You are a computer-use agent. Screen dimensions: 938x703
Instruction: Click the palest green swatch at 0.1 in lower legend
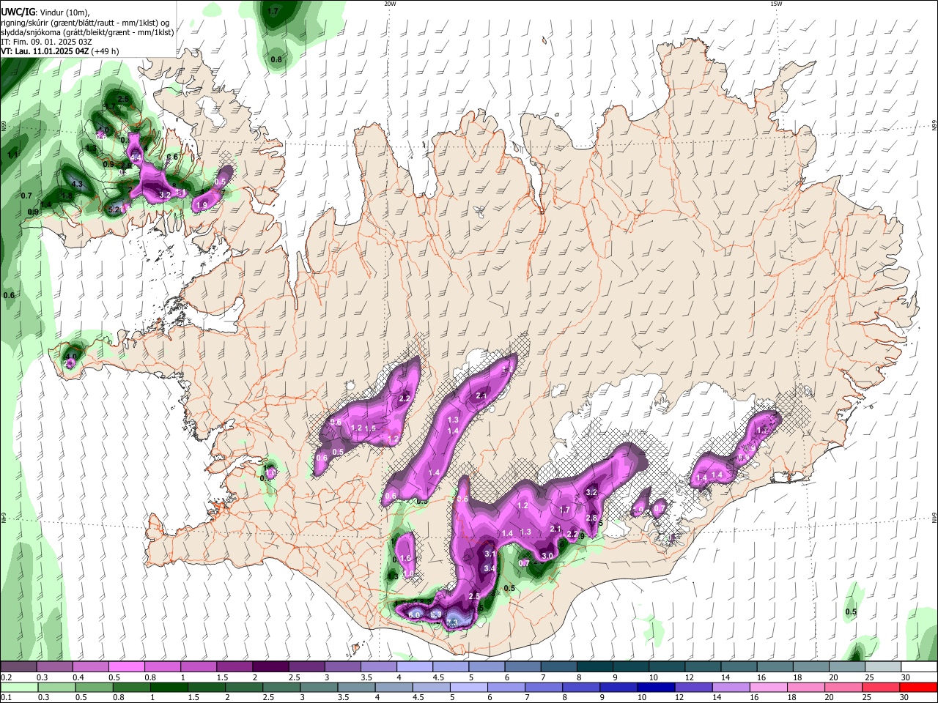point(18,688)
